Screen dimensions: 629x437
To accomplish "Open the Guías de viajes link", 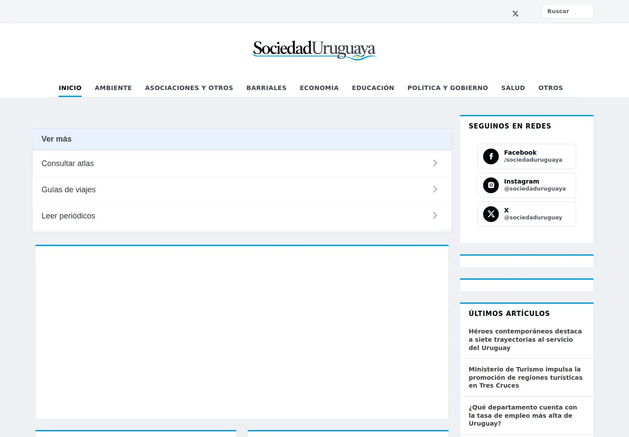I will [242, 190].
